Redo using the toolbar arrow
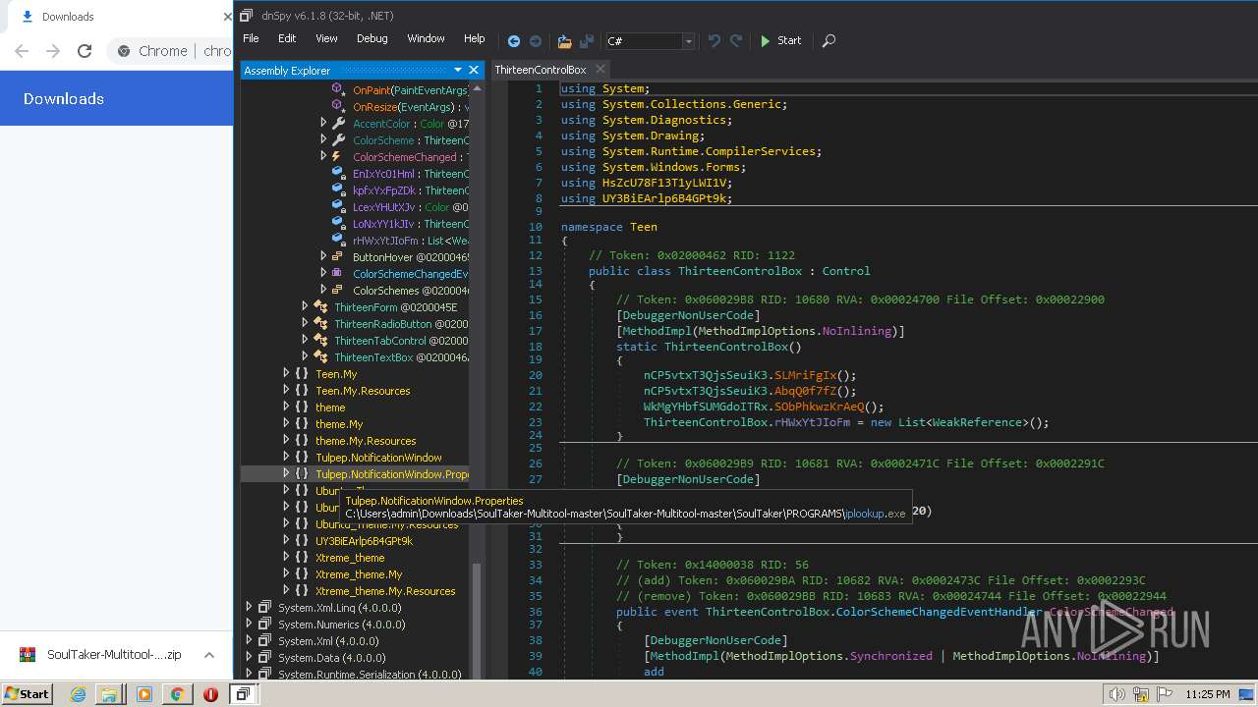The image size is (1258, 707). tap(736, 40)
